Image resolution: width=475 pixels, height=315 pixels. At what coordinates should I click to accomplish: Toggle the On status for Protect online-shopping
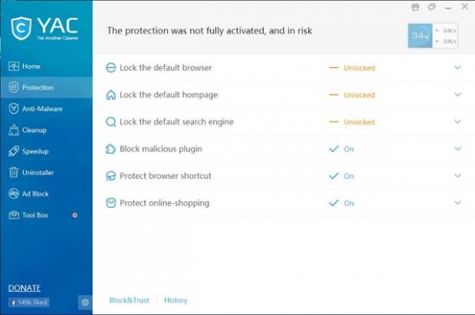[341, 203]
